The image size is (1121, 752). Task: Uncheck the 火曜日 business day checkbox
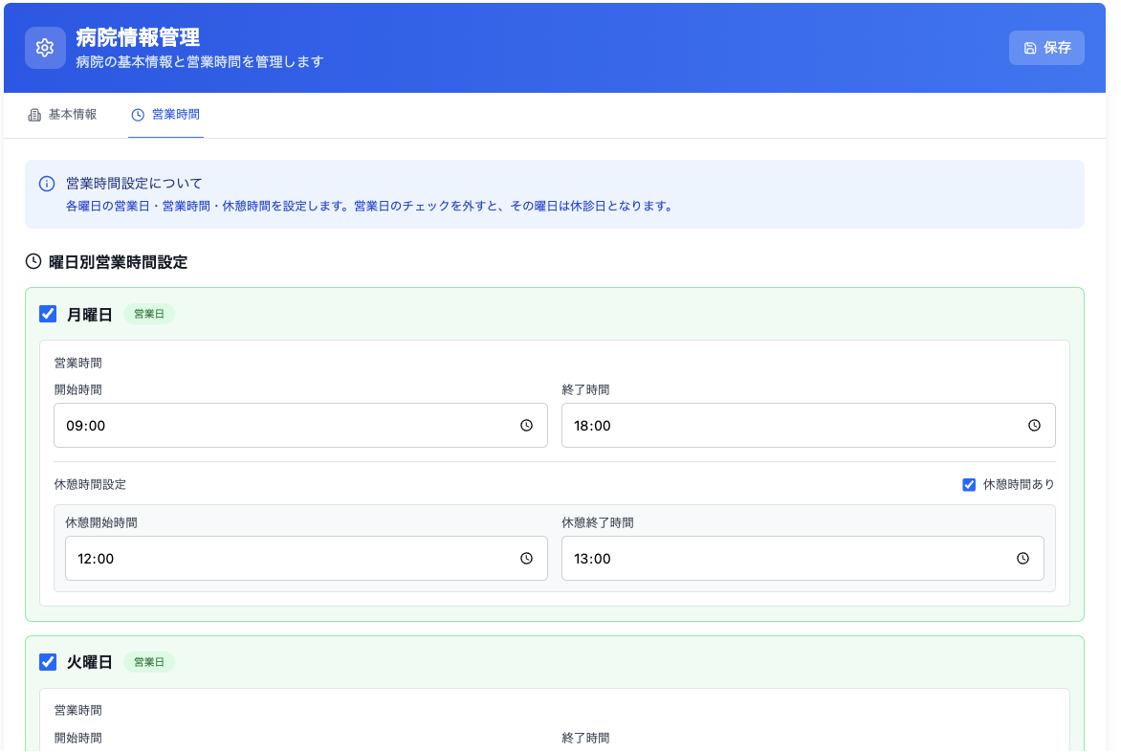coord(48,662)
